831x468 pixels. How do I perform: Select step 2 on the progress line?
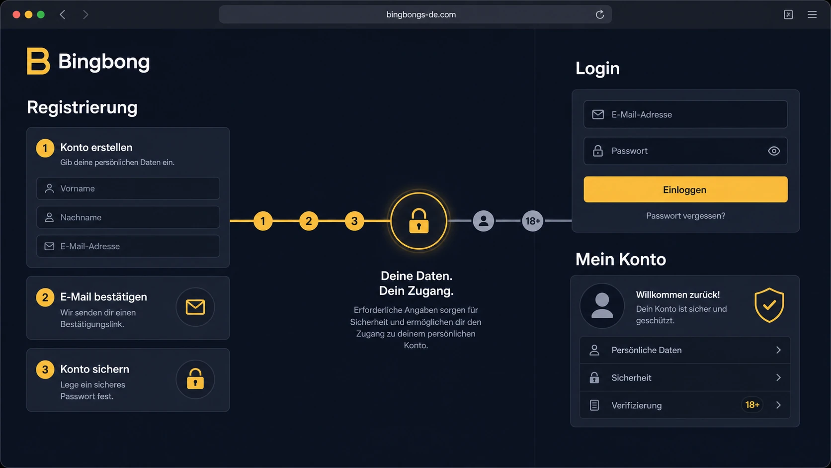pyautogui.click(x=309, y=221)
